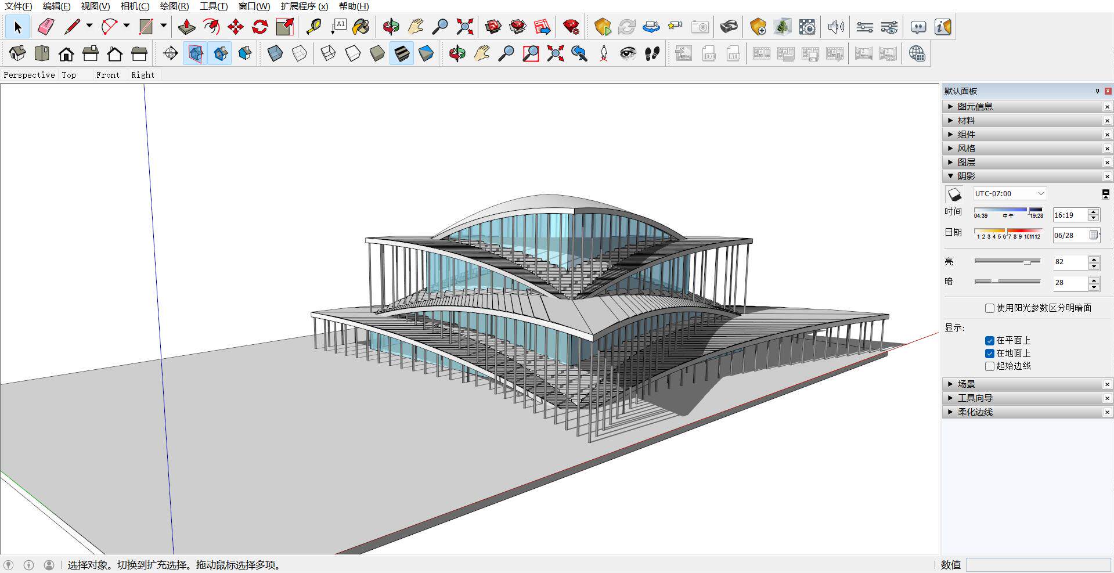
Task: Activate the Push/Pull tool
Action: [x=186, y=27]
